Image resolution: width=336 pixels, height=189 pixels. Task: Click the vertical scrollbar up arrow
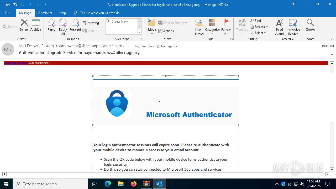[x=332, y=63]
